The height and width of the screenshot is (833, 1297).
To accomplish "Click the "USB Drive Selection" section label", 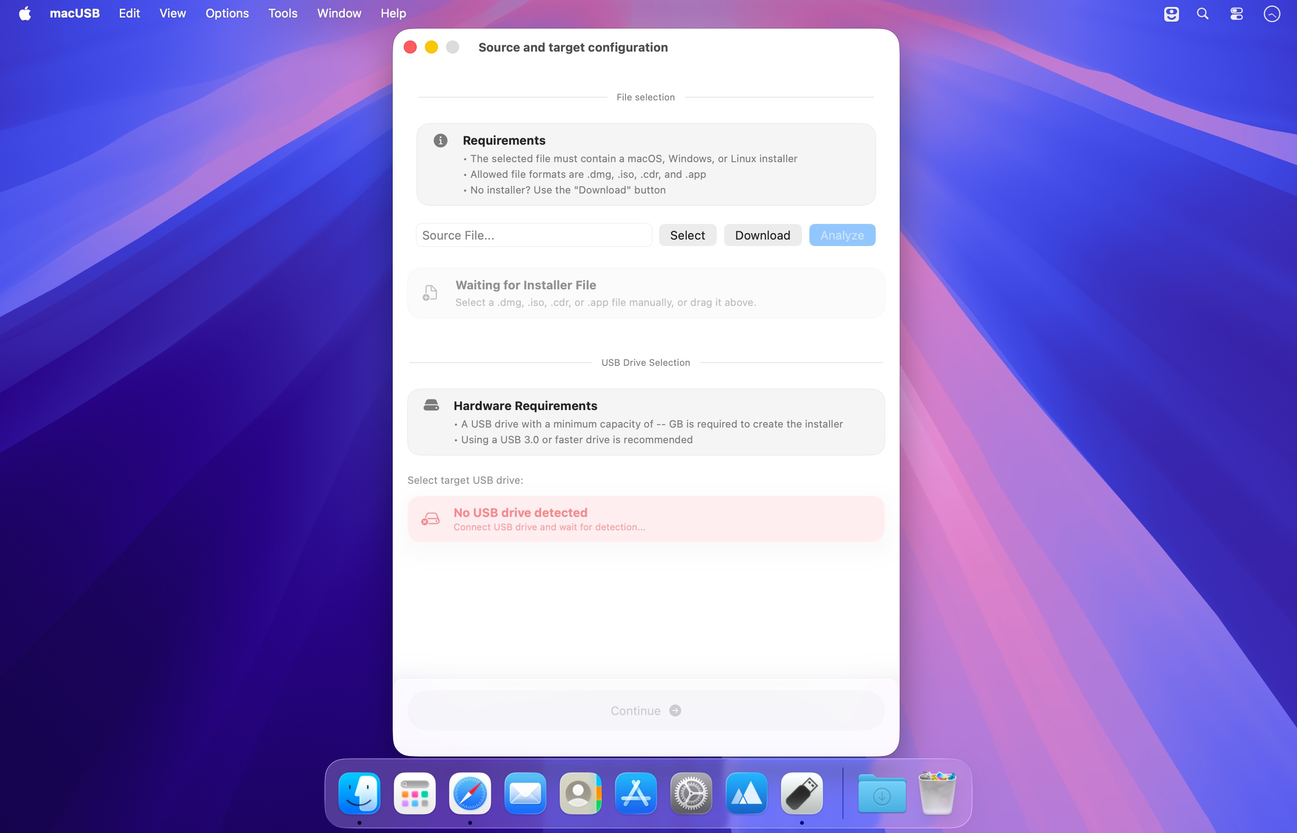I will point(646,363).
